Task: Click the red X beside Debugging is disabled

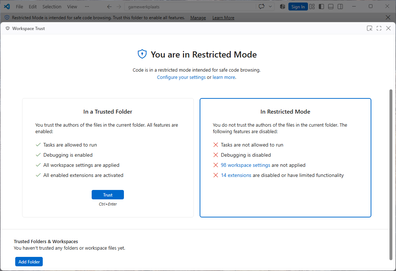Action: (216, 155)
